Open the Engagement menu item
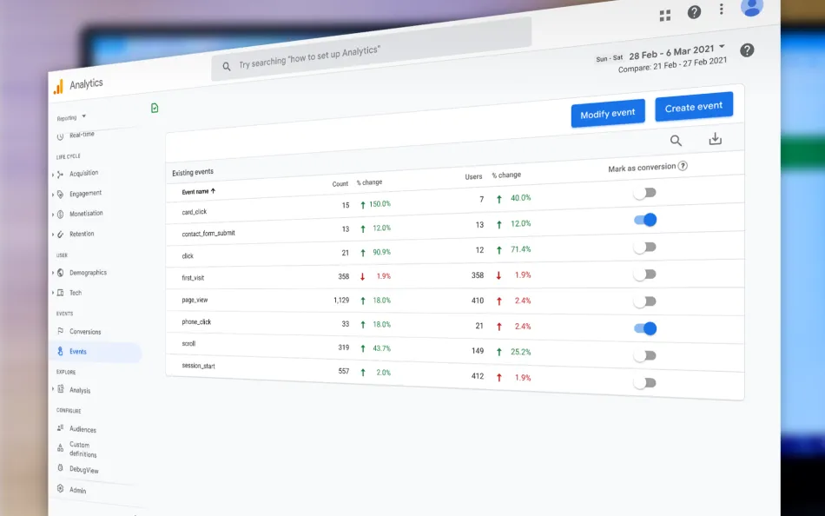The height and width of the screenshot is (516, 825). (85, 193)
